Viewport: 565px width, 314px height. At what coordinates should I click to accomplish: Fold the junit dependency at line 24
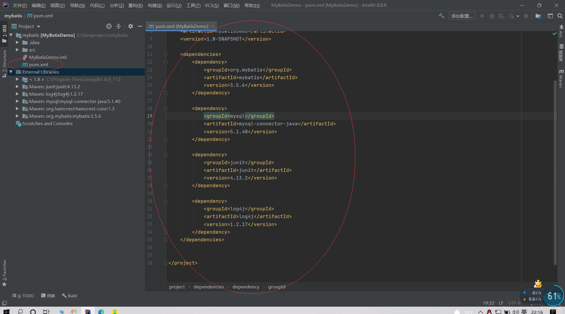point(166,155)
